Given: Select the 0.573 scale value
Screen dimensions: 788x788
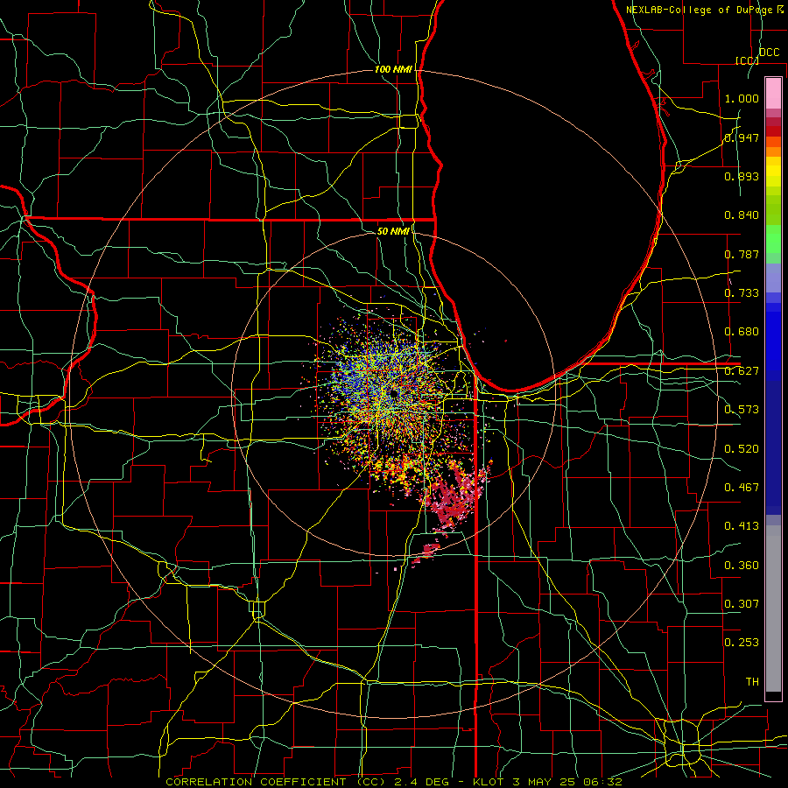Looking at the screenshot, I should [742, 410].
